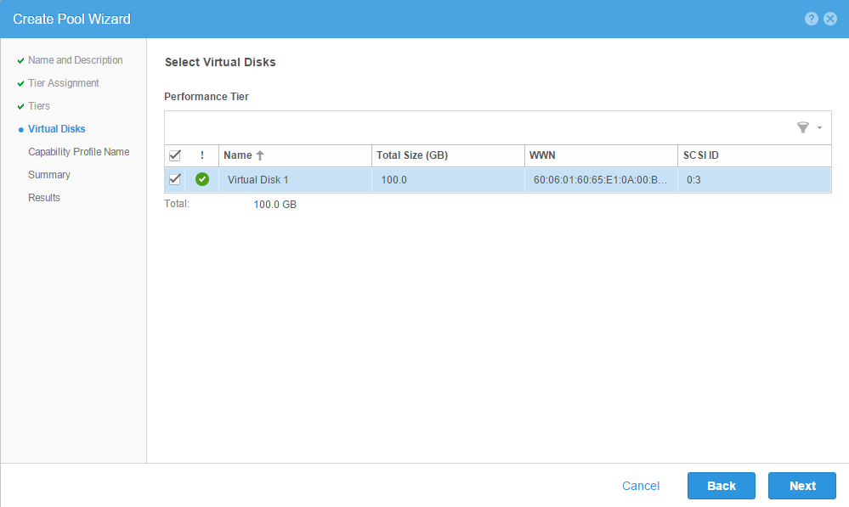The width and height of the screenshot is (849, 507).
Task: Click the SCSI ID value 0:3
Action: click(x=693, y=180)
